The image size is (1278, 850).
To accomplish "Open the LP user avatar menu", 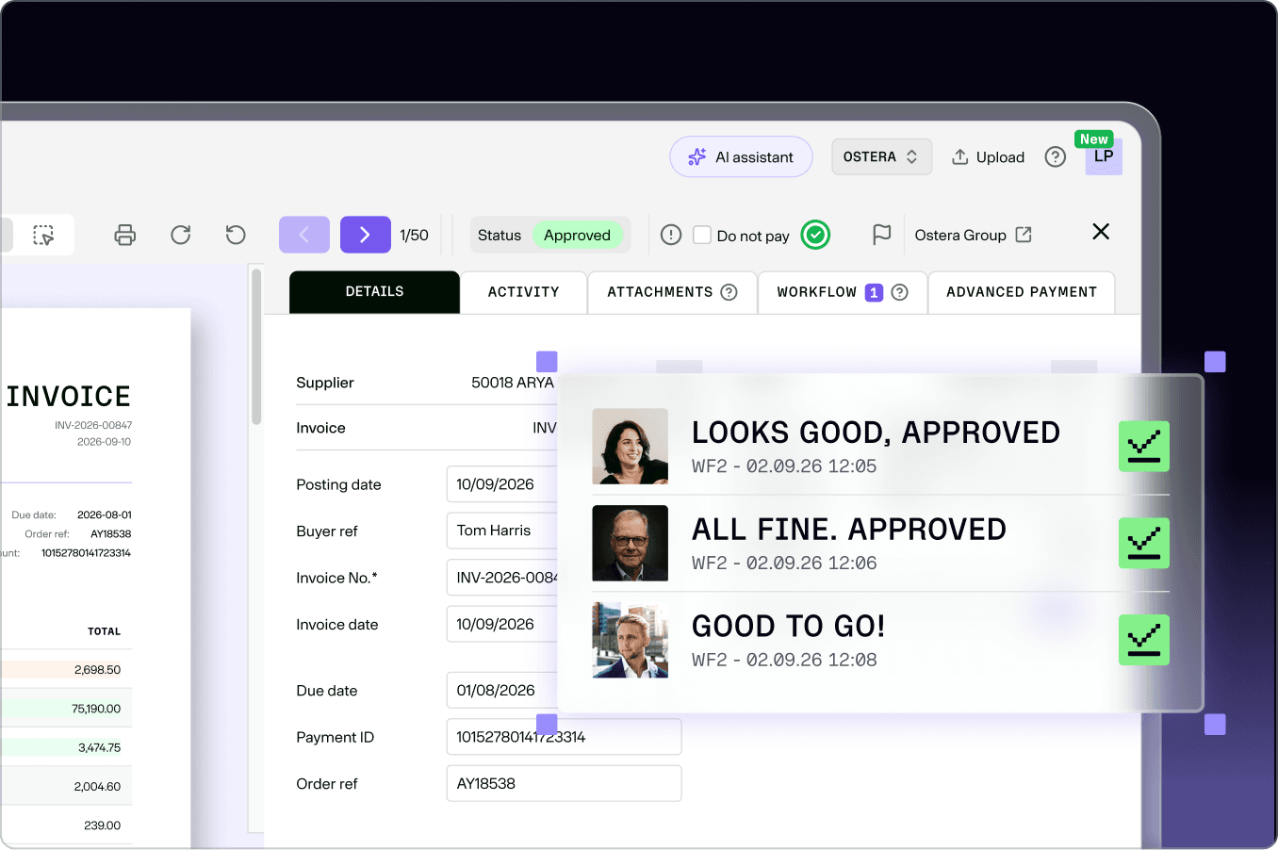I will point(1104,156).
